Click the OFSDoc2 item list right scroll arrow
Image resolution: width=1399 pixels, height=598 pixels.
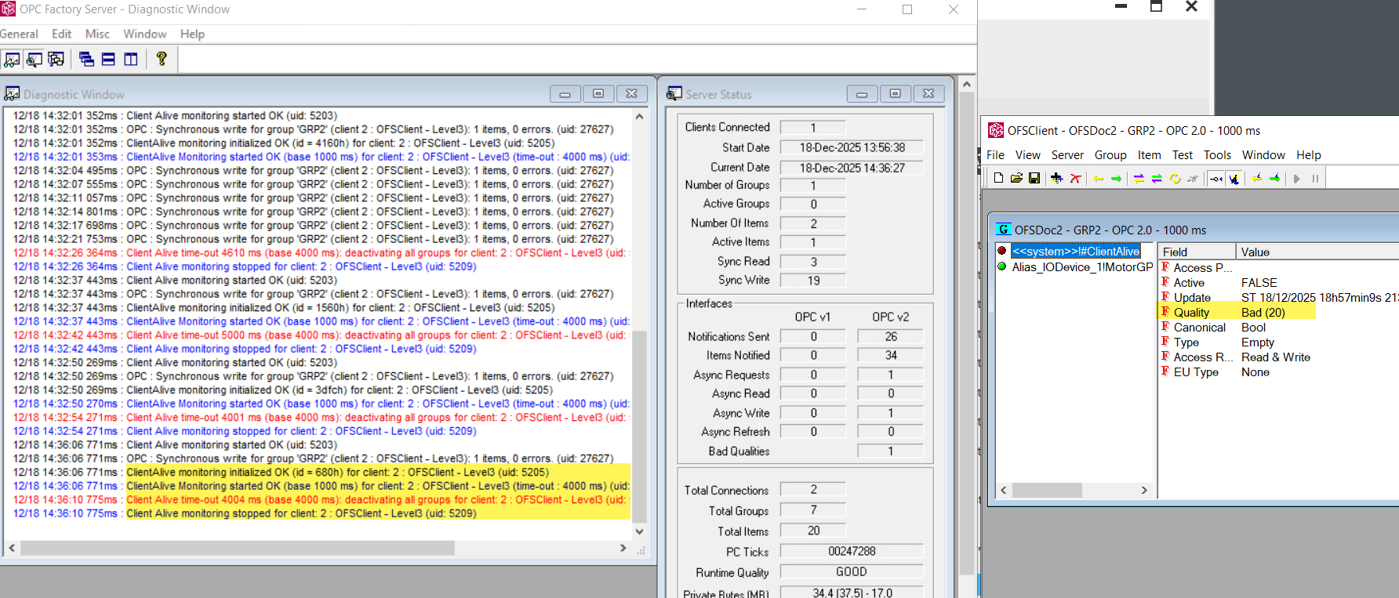[1144, 491]
